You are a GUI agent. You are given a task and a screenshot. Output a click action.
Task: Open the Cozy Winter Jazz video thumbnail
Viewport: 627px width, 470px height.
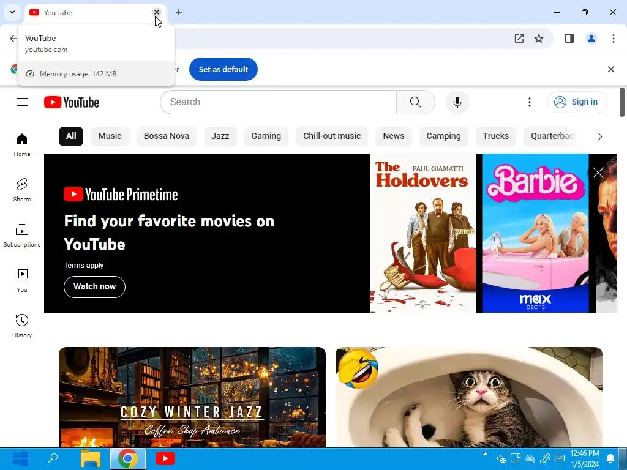[x=192, y=397]
